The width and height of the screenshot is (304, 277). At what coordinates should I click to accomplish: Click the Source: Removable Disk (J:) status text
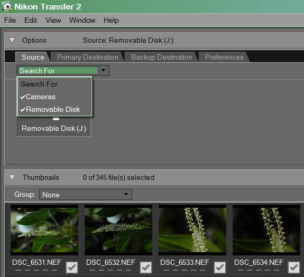(128, 41)
